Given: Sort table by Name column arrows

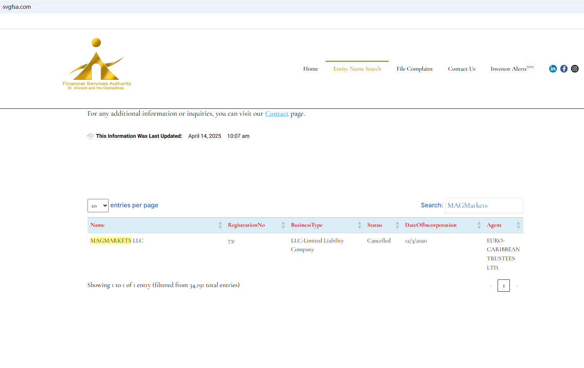Looking at the screenshot, I should [220, 225].
